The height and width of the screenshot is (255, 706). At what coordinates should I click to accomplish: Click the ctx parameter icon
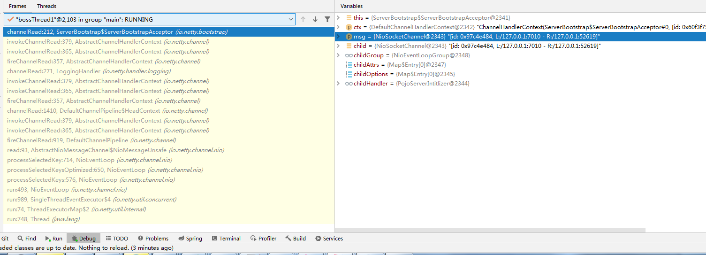pos(349,27)
